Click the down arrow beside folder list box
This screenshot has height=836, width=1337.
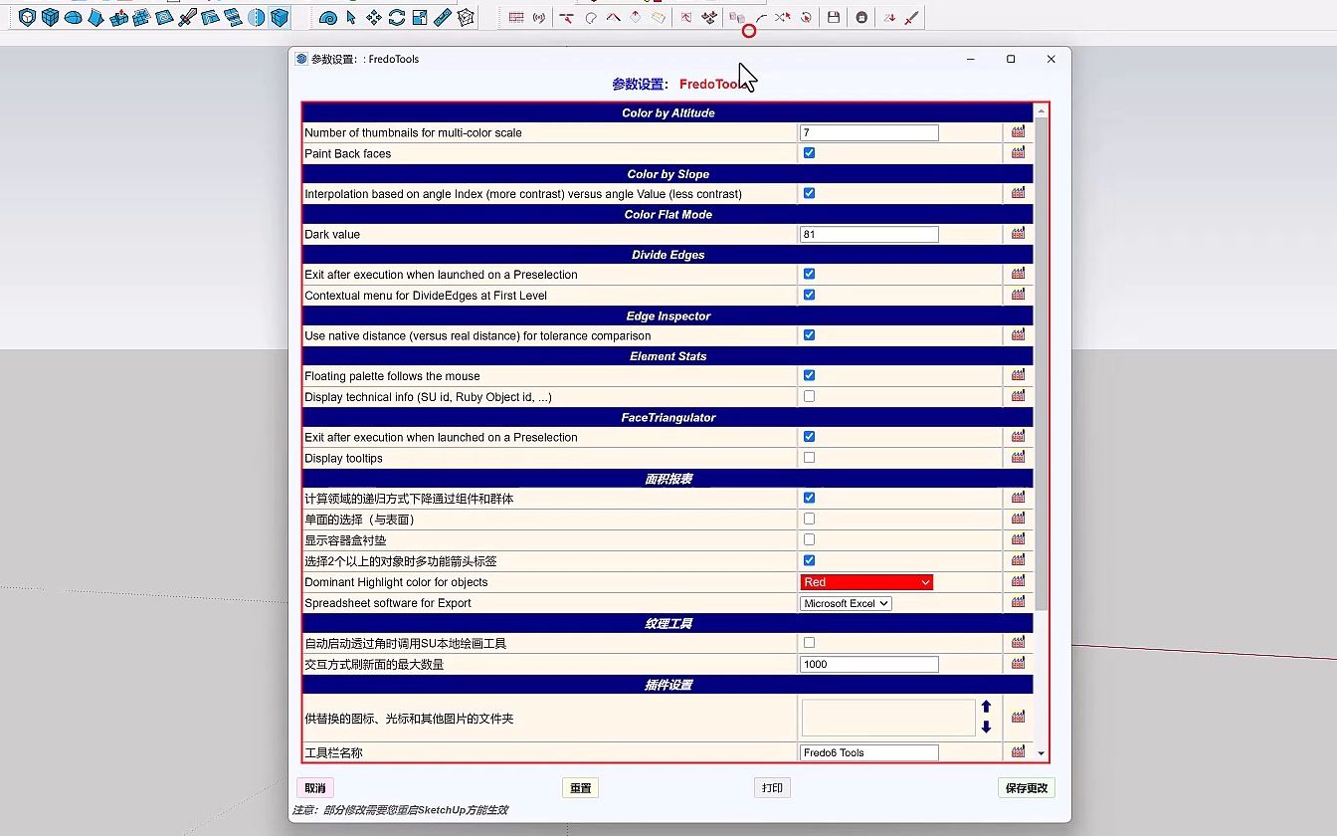(x=986, y=728)
